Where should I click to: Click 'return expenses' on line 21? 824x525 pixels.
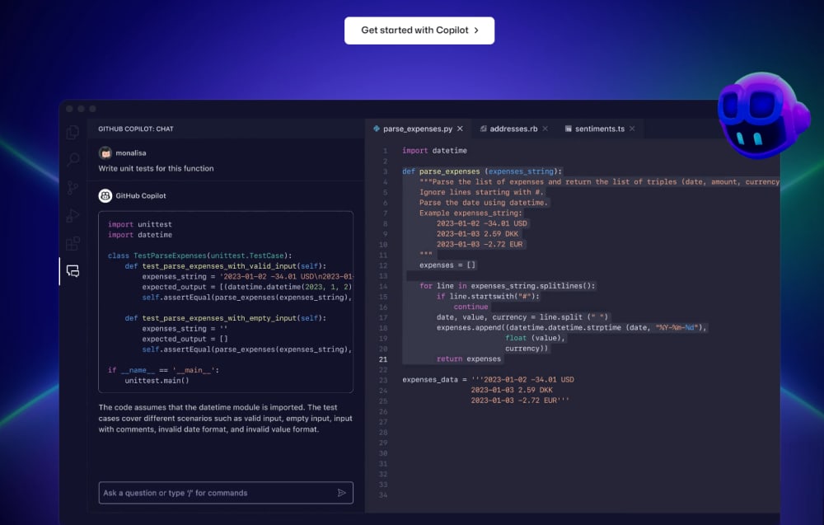pyautogui.click(x=469, y=359)
